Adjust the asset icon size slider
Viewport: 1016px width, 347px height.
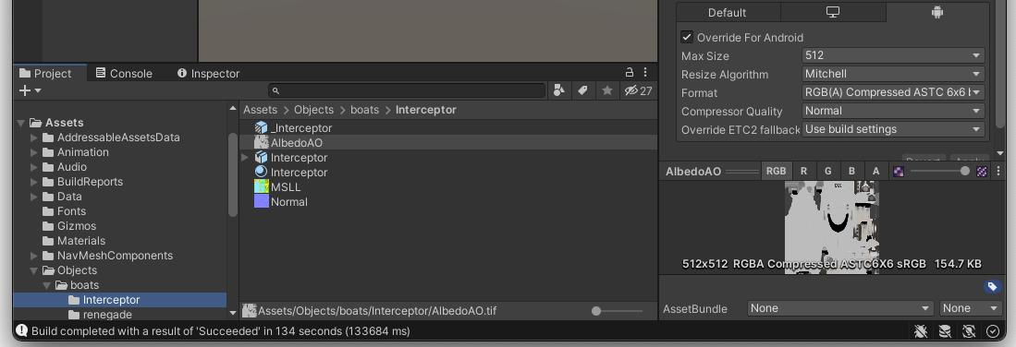(x=617, y=311)
